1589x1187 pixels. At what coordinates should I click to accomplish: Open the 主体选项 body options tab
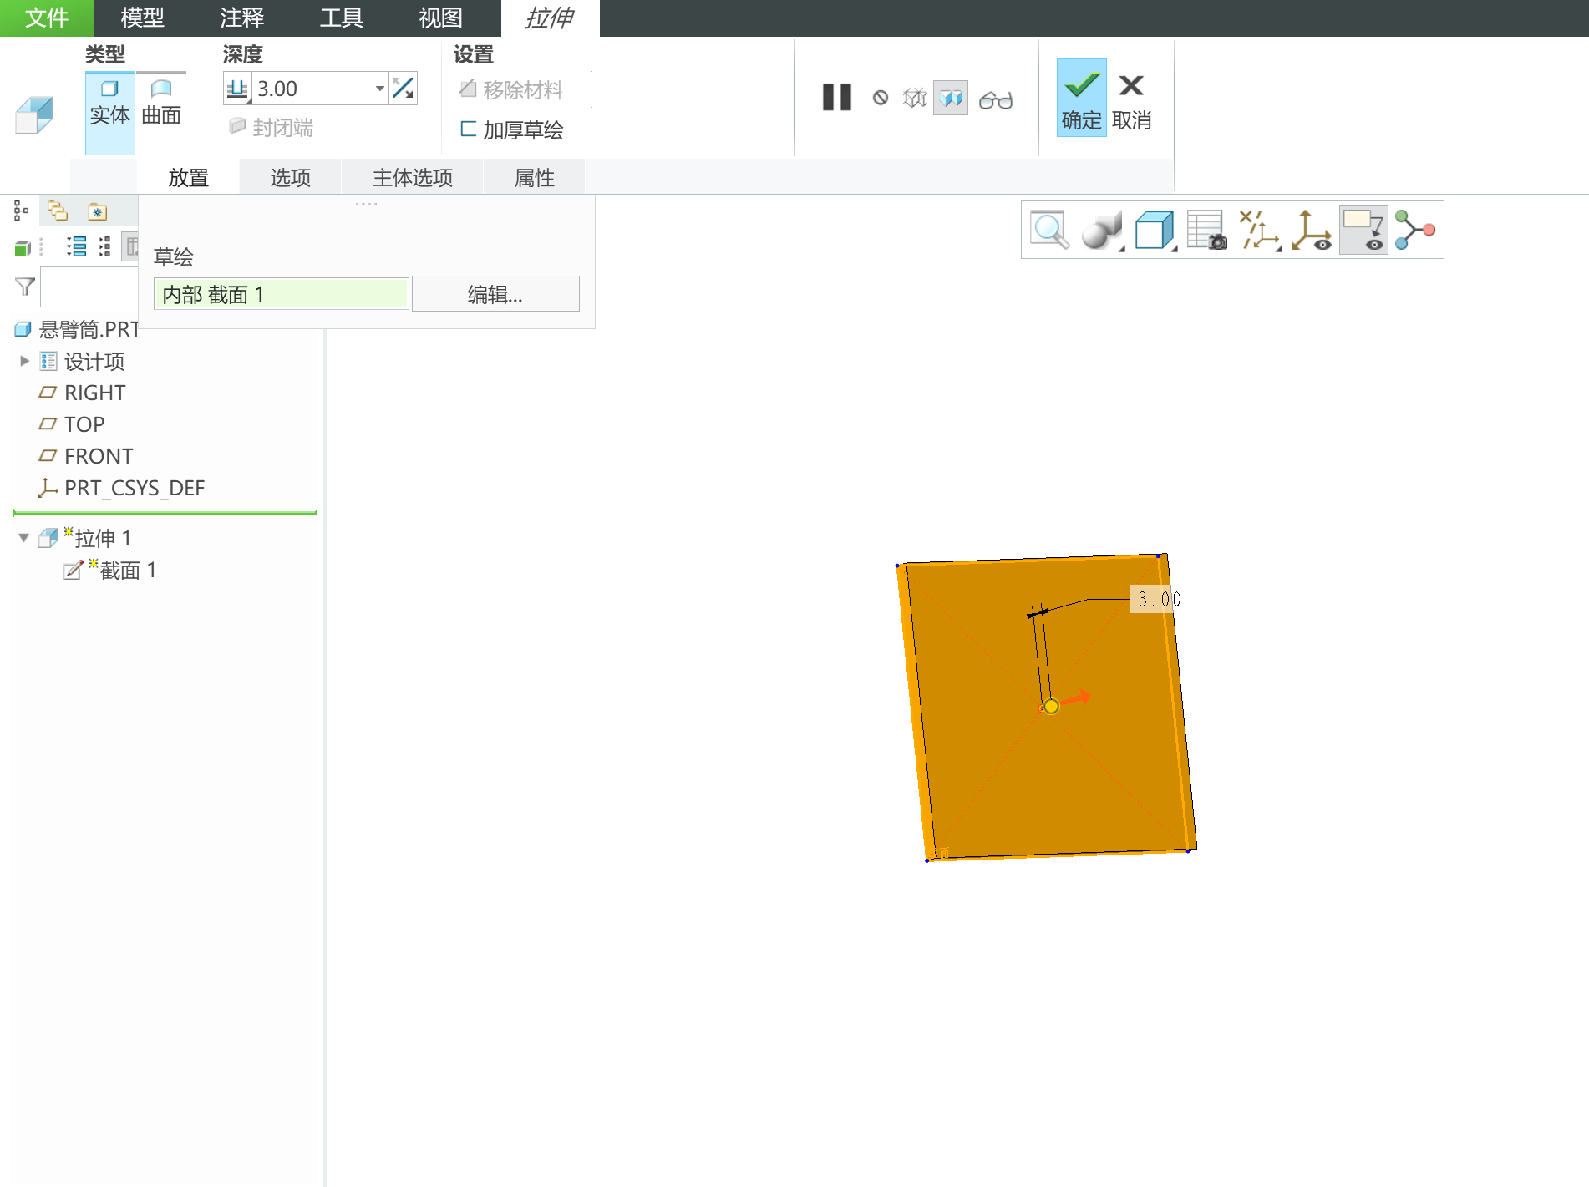click(x=412, y=177)
